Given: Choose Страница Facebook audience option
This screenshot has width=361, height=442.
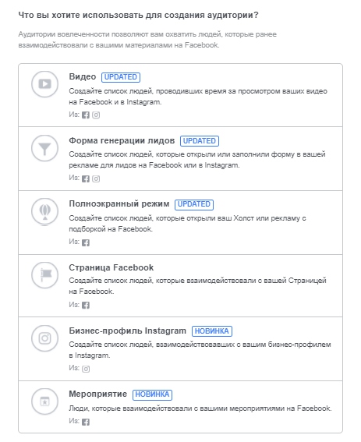Looking at the screenshot, I should 111,267.
